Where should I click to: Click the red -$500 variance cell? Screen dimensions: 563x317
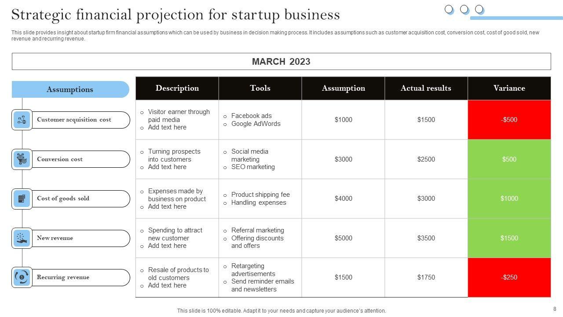pos(509,120)
